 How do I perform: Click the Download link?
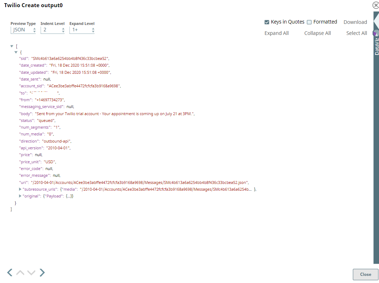355,22
